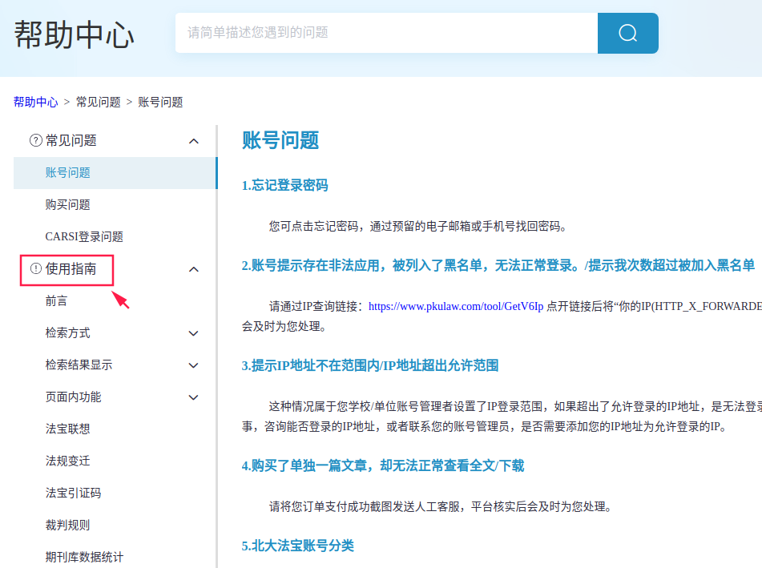
Task: Select 法宝联想 in the sidebar
Action: [x=68, y=429]
